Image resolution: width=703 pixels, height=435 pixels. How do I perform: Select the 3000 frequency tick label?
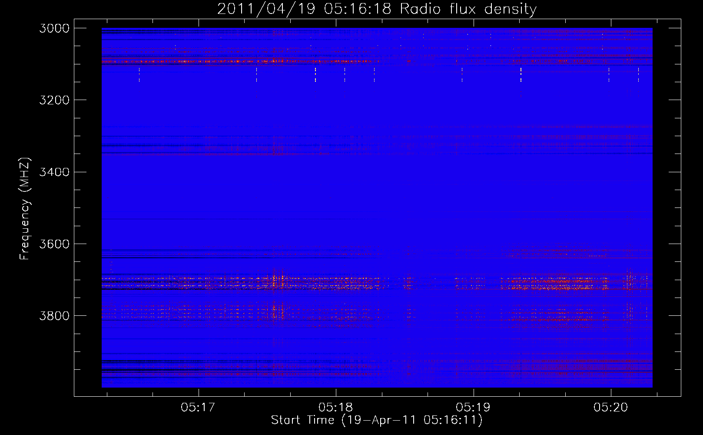(54, 28)
